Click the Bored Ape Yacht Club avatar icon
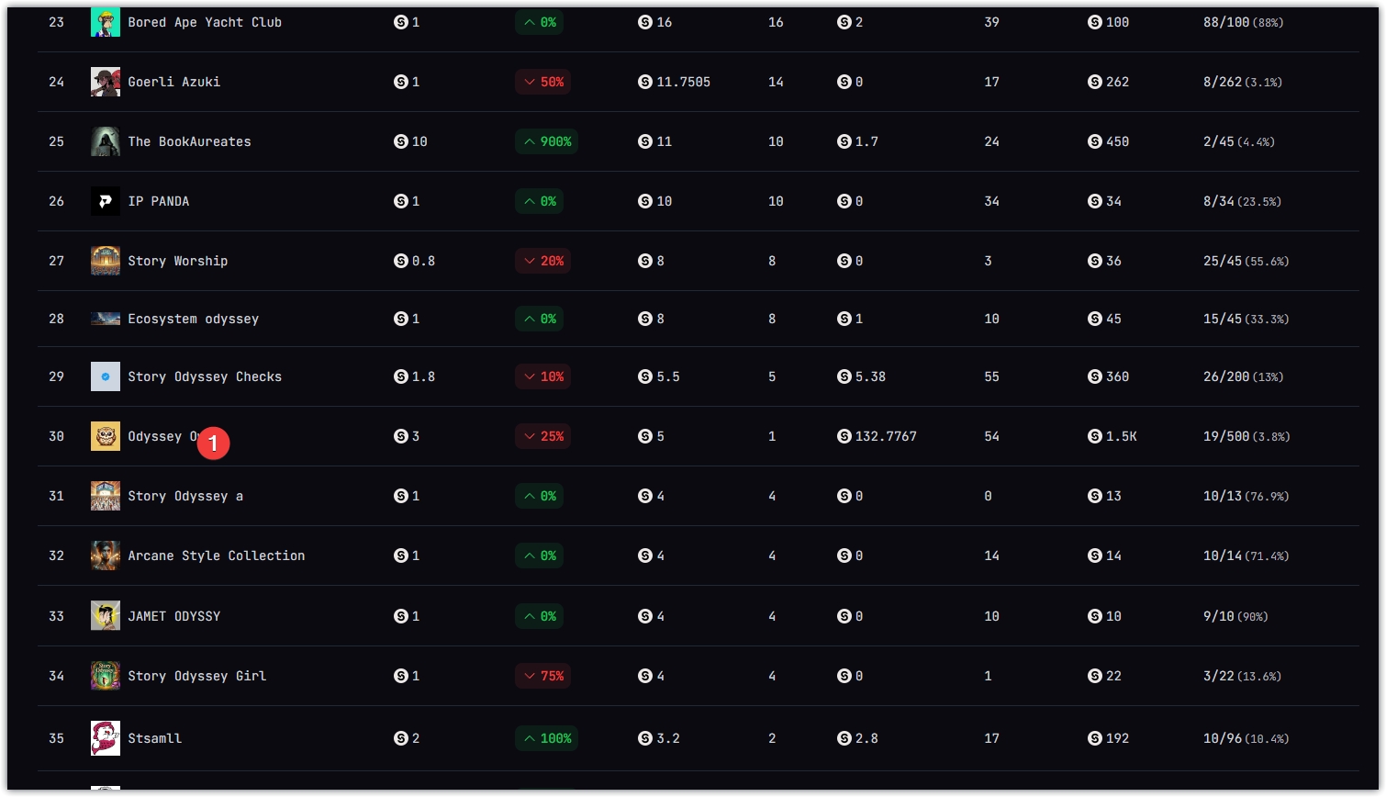Image resolution: width=1386 pixels, height=797 pixels. [106, 22]
